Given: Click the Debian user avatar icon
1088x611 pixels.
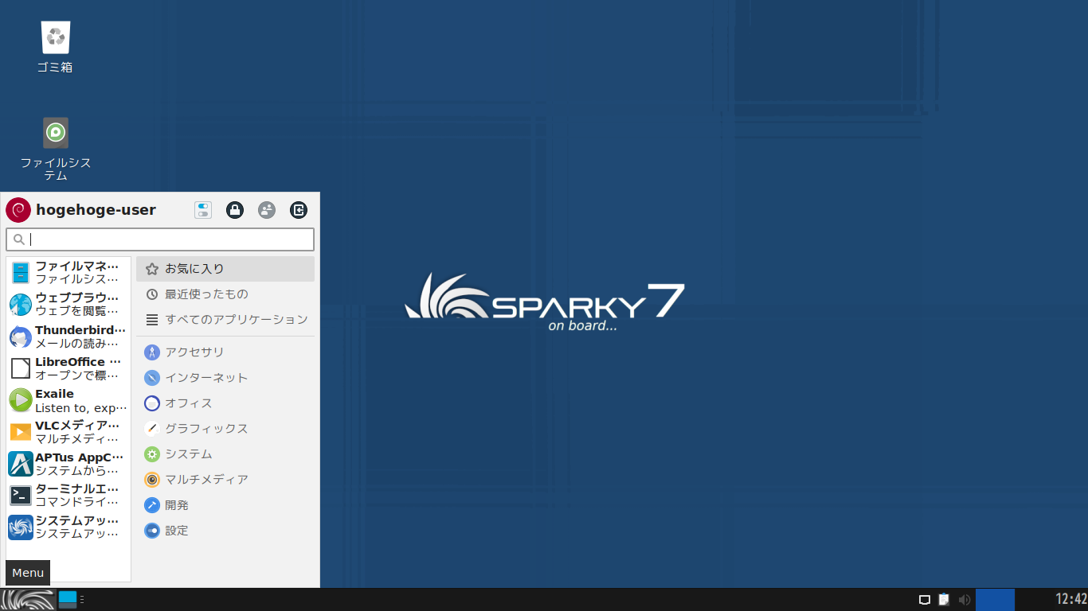Looking at the screenshot, I should coord(18,210).
